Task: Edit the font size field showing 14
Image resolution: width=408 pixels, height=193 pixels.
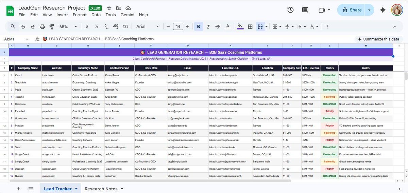Action: tap(178, 26)
